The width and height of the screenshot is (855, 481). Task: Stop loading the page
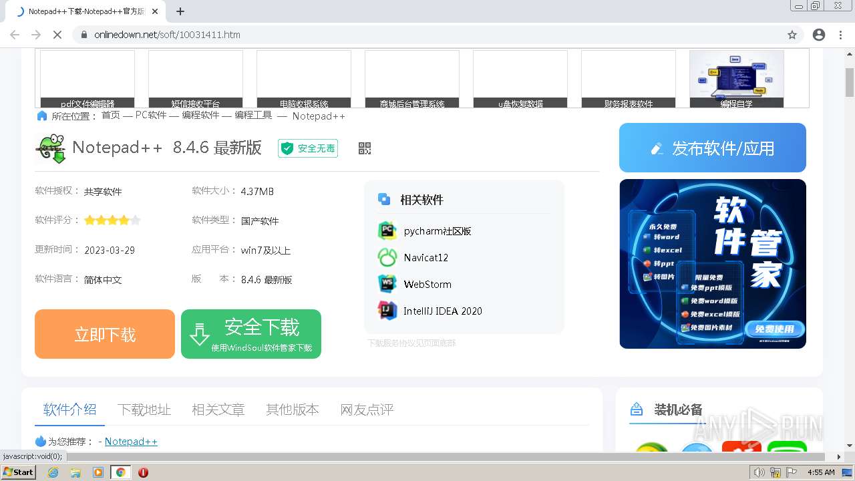(57, 35)
